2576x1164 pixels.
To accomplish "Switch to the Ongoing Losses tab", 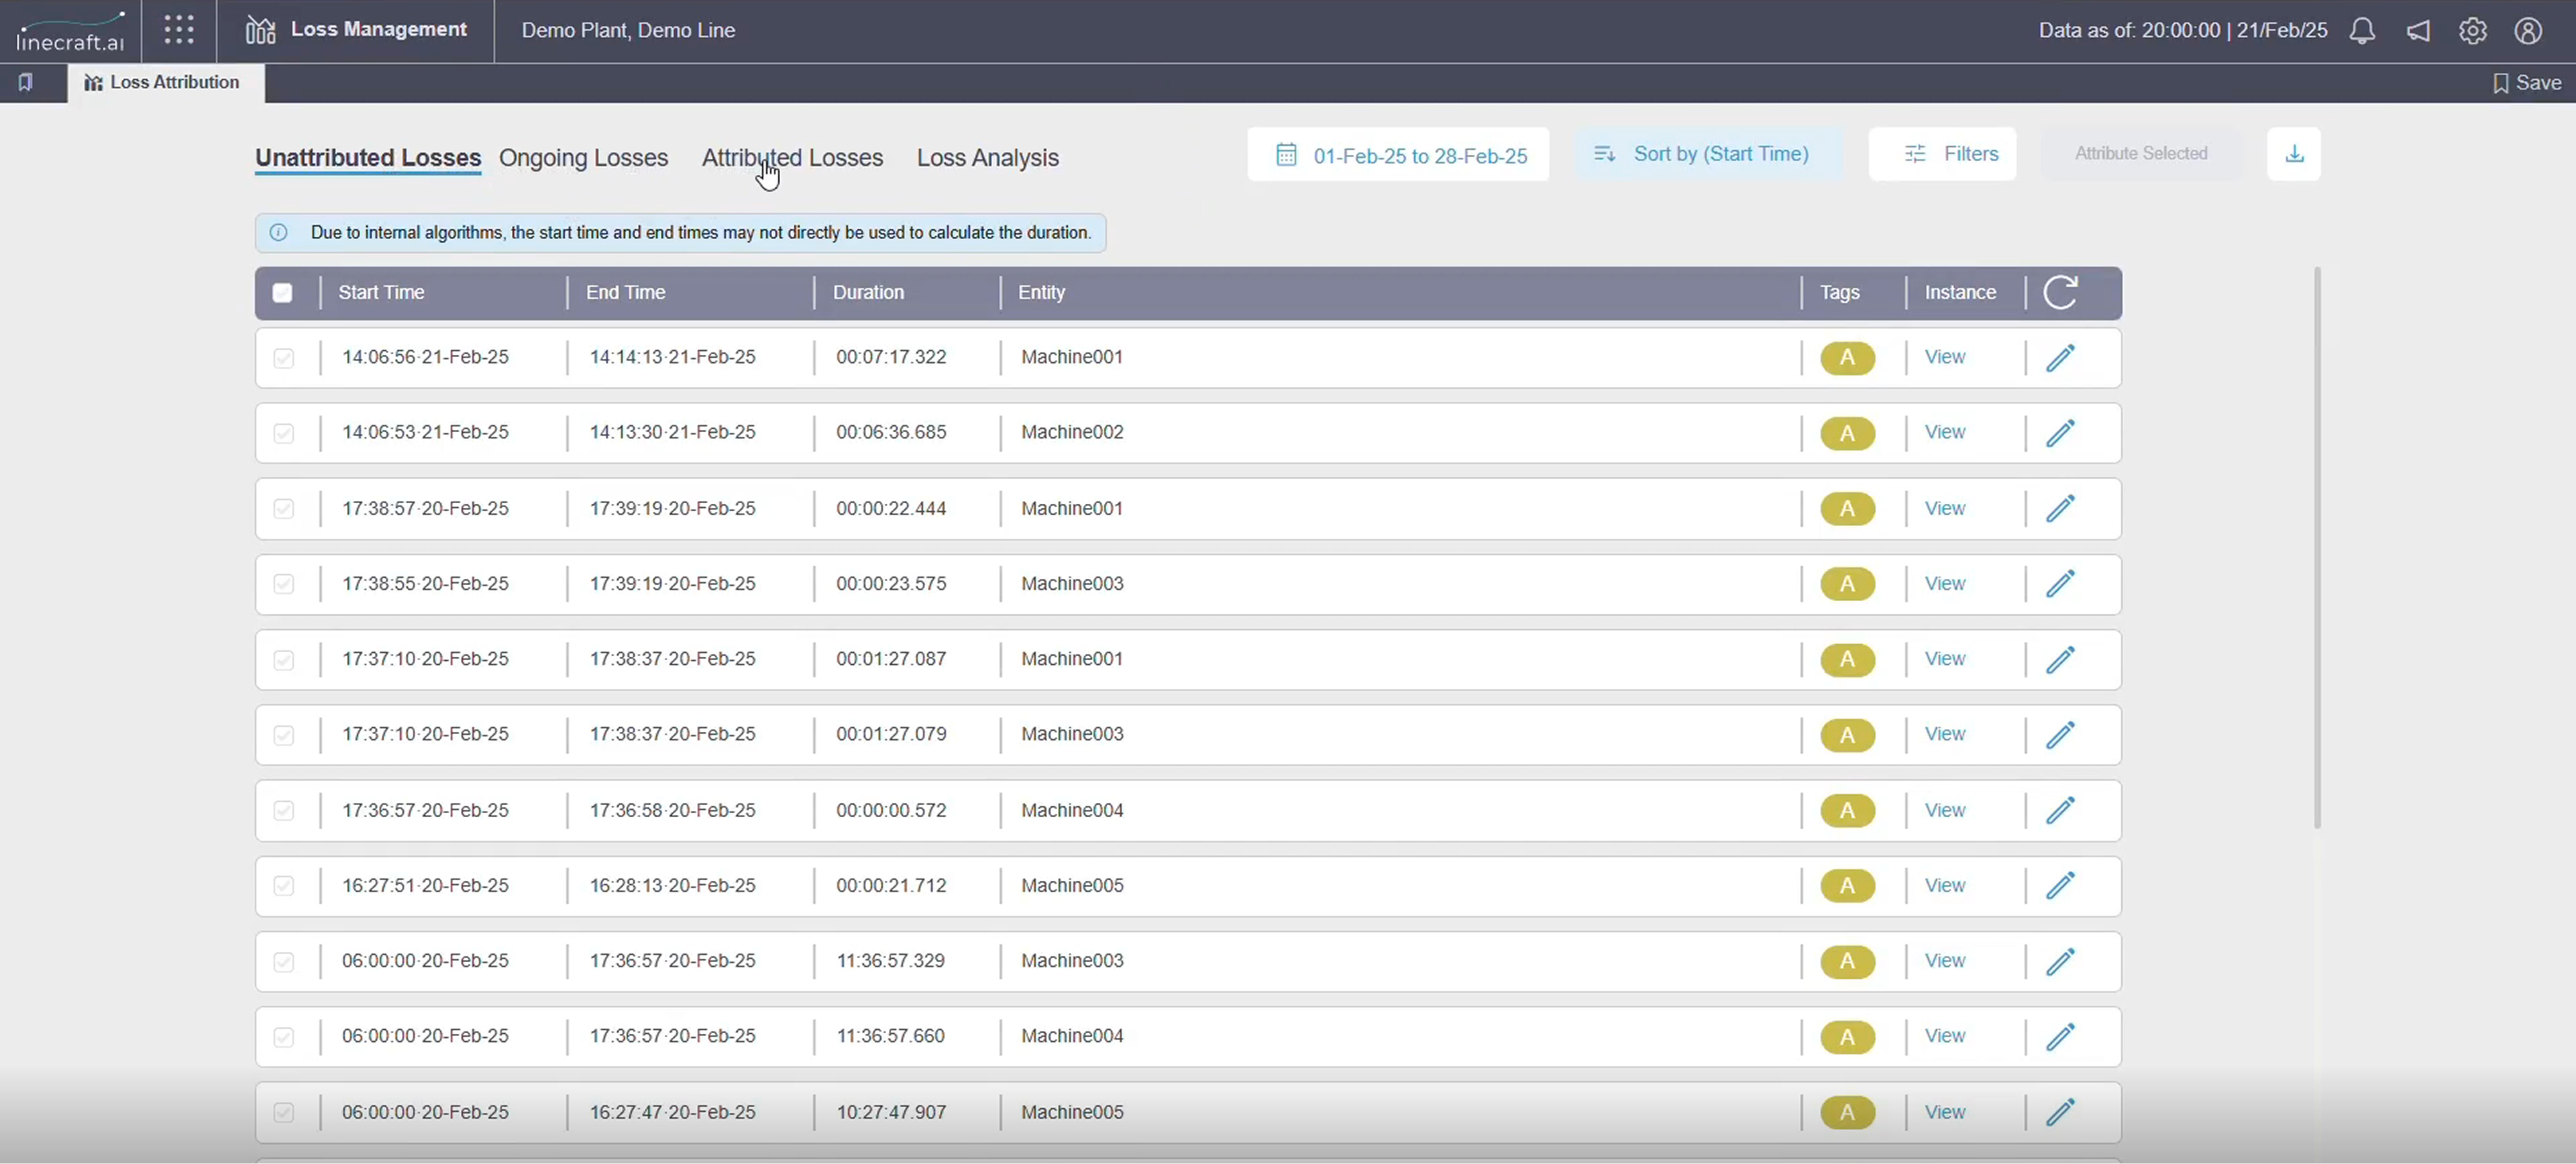I will coord(583,158).
